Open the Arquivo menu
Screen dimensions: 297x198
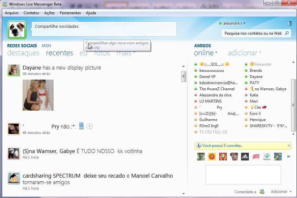[12, 13]
